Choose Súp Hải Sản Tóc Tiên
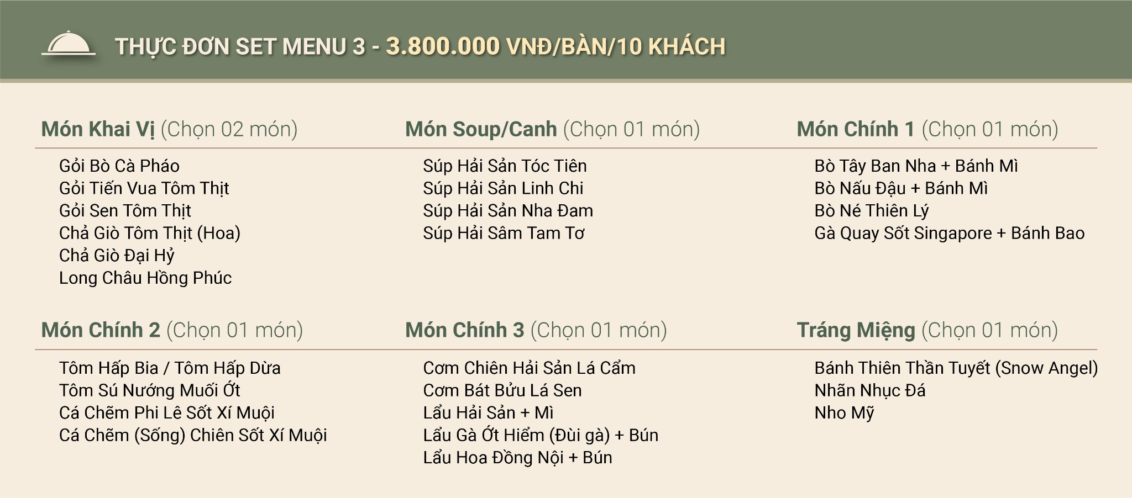This screenshot has height=498, width=1132. click(505, 166)
